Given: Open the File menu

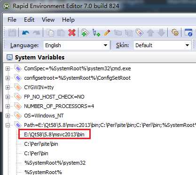Looking at the screenshot, I should click(x=12, y=20).
